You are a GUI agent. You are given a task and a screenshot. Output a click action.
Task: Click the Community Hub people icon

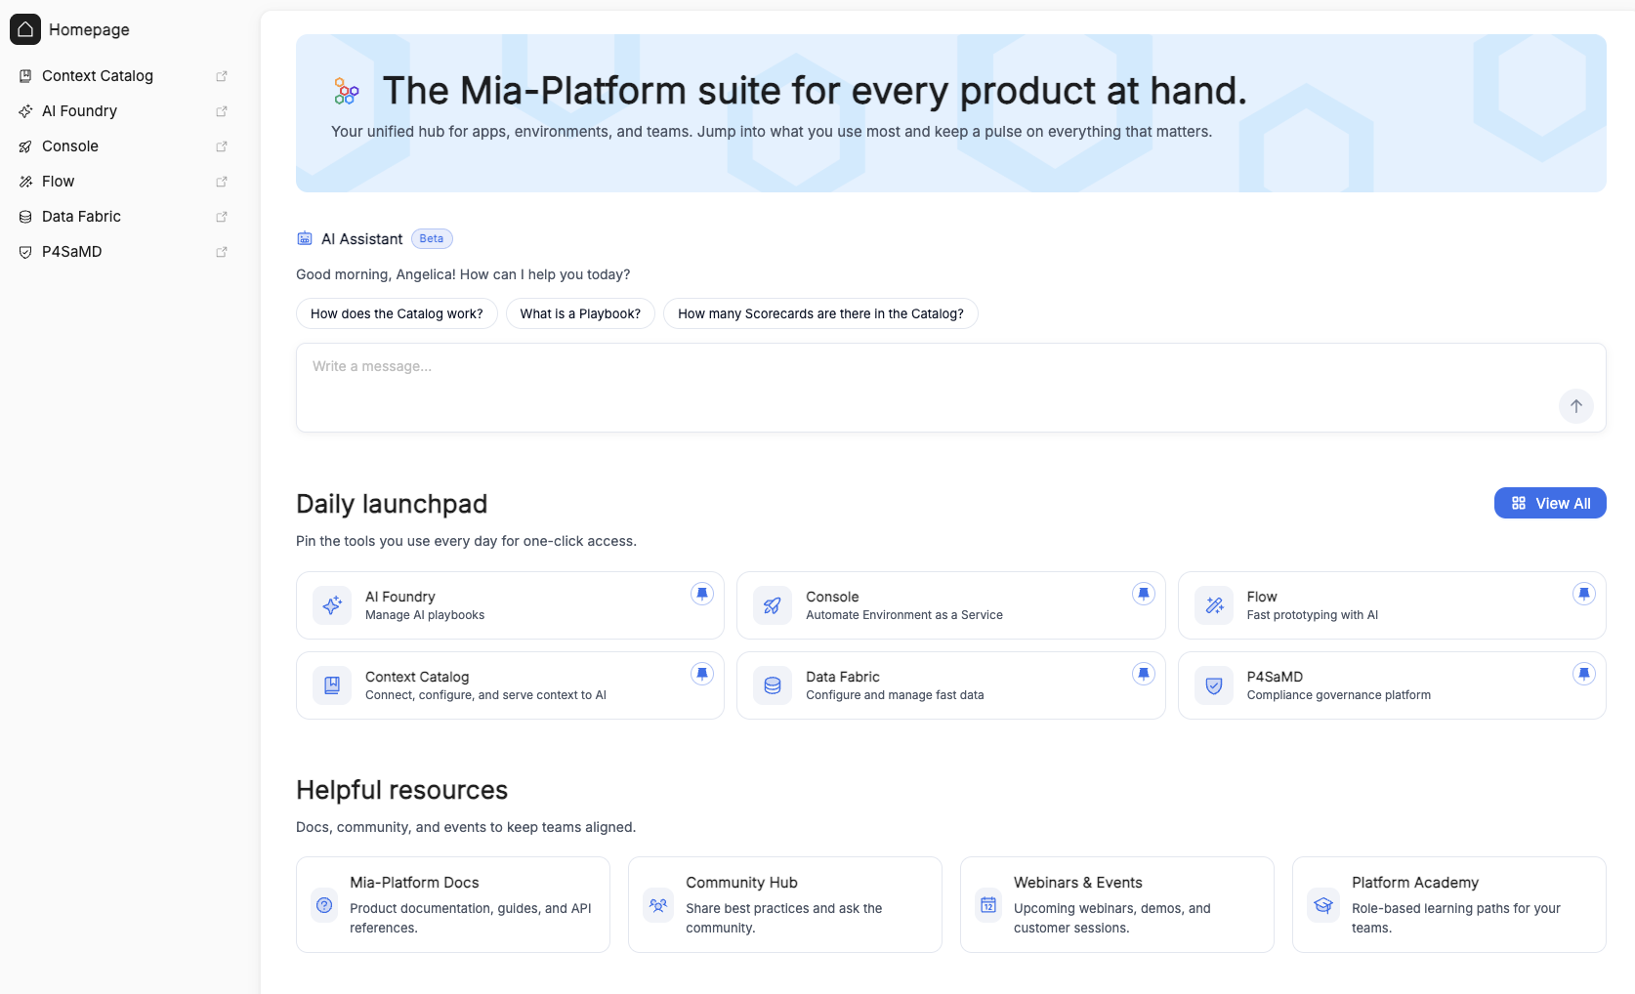point(658,905)
